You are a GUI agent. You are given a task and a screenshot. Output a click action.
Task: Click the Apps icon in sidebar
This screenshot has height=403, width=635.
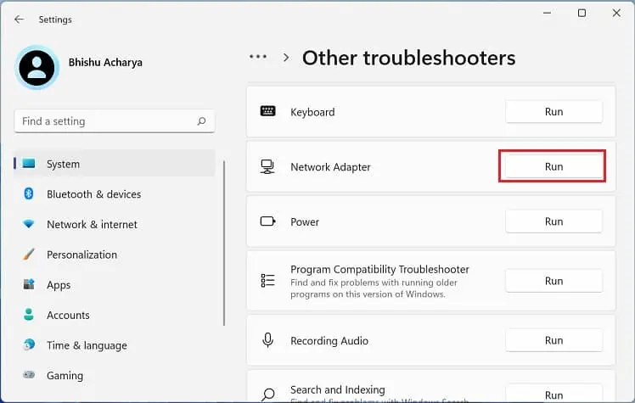[29, 285]
